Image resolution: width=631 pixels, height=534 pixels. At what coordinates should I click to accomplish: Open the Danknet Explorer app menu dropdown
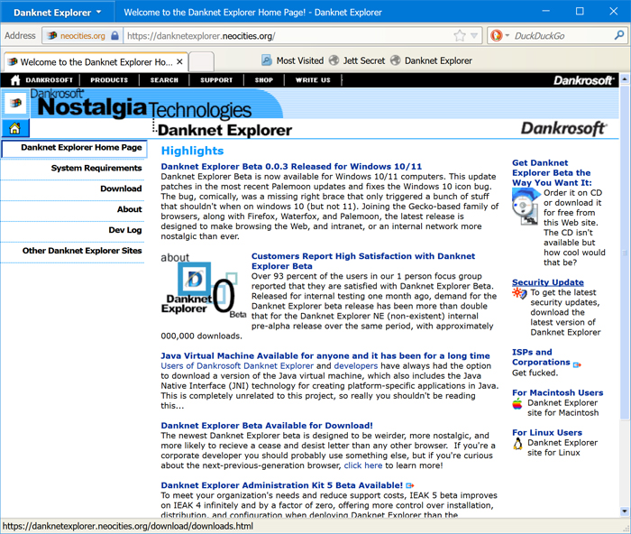[56, 13]
